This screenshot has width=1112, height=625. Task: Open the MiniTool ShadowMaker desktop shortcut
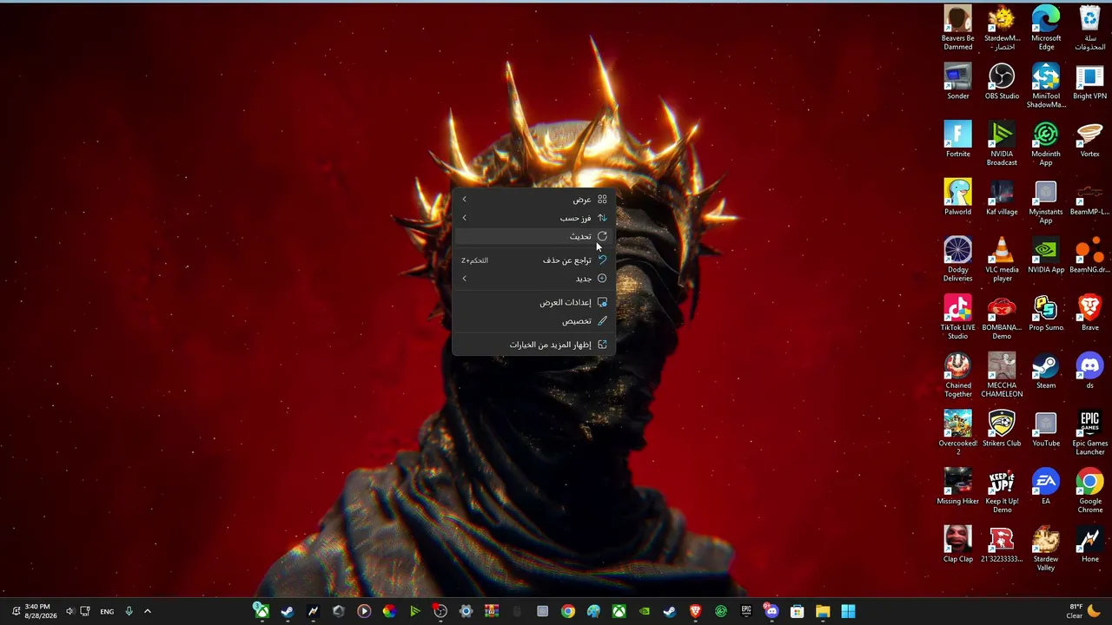[1046, 86]
